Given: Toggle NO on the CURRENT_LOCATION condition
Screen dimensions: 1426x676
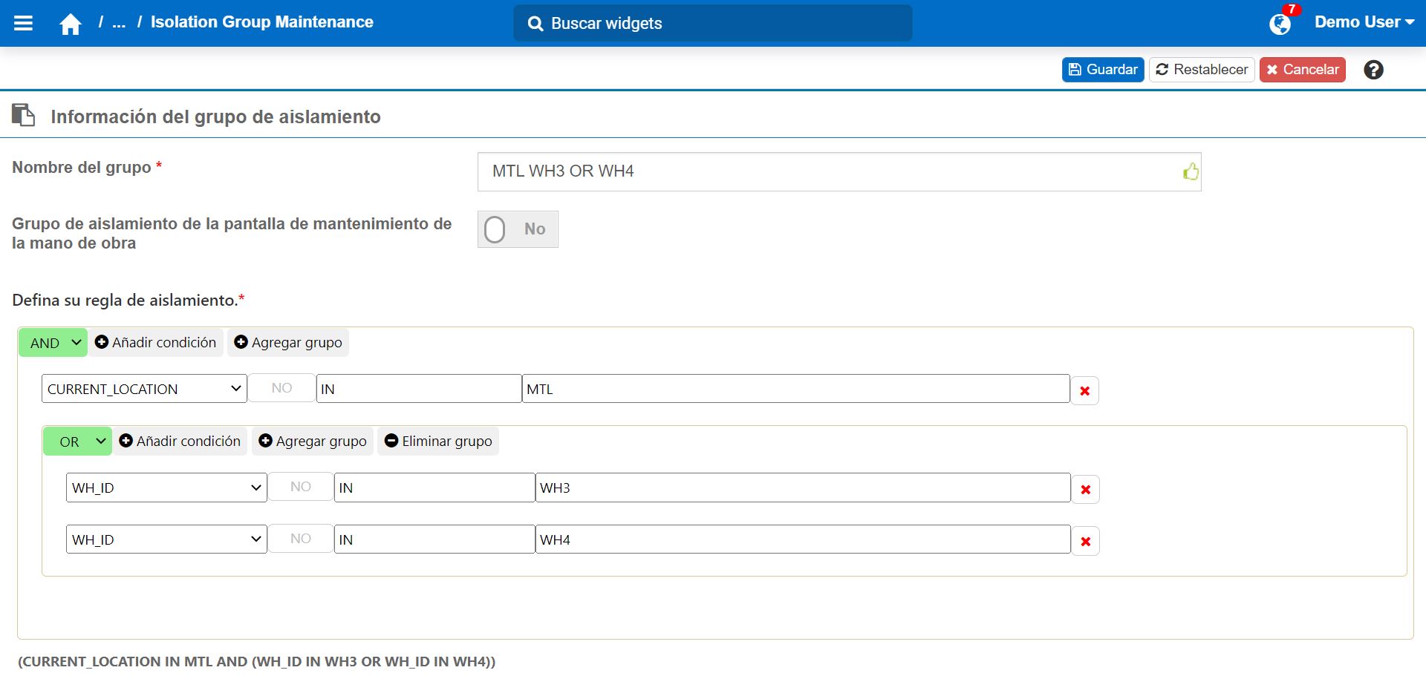Looking at the screenshot, I should [x=281, y=388].
